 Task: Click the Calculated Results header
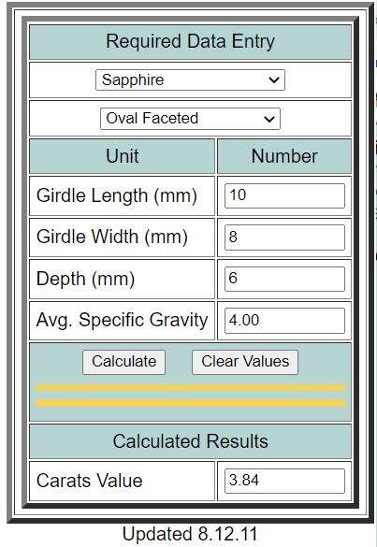click(190, 441)
